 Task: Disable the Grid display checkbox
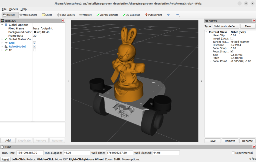click(34, 43)
